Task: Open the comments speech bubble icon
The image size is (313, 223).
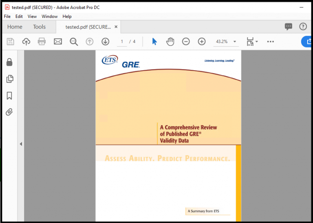Action: point(289,27)
